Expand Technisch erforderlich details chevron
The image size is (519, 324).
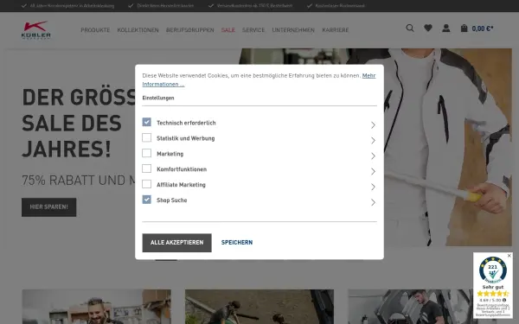(x=373, y=125)
